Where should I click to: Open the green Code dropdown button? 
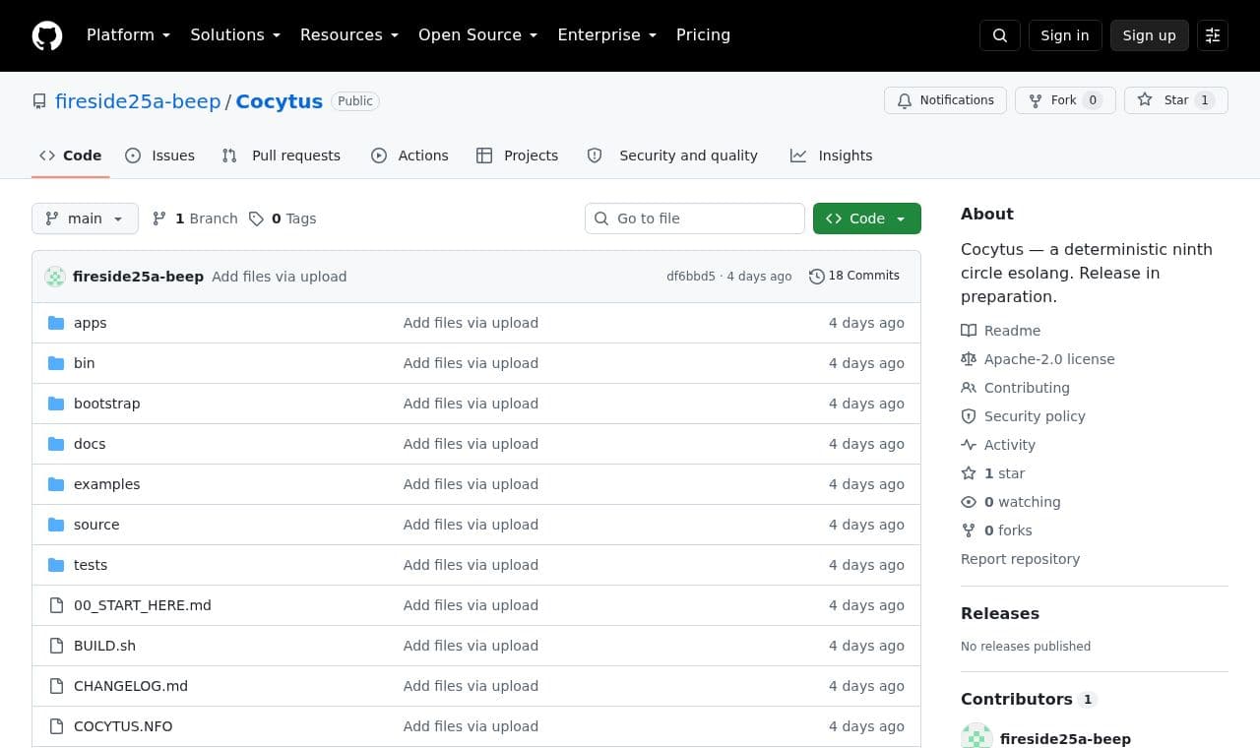point(867,218)
